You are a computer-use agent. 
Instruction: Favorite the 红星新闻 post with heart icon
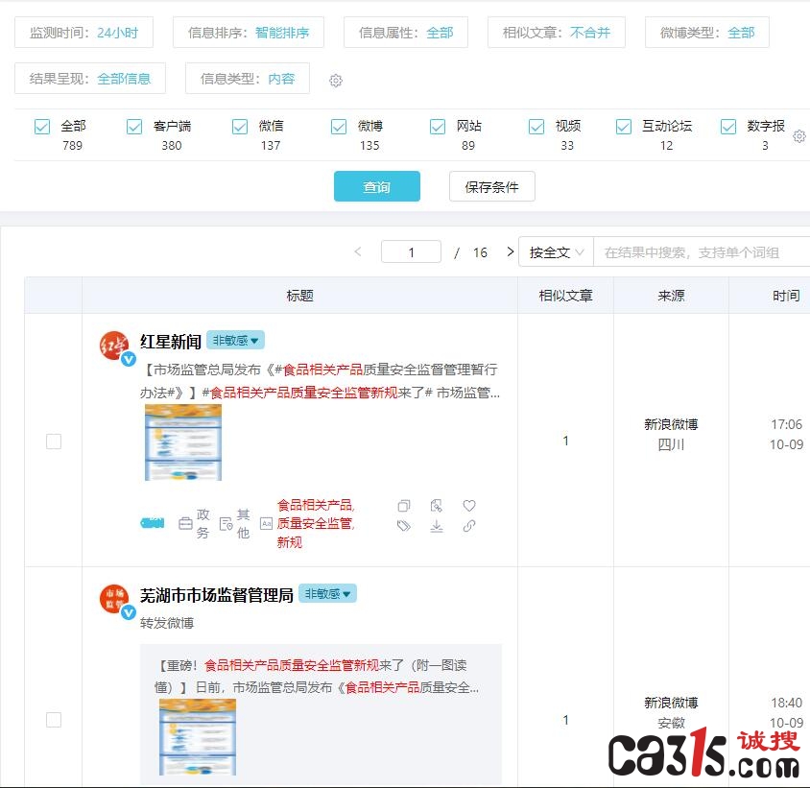[x=469, y=506]
